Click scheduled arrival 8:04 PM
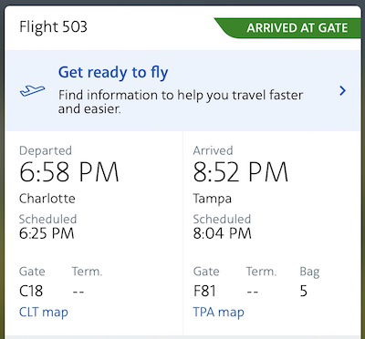 [x=223, y=233]
